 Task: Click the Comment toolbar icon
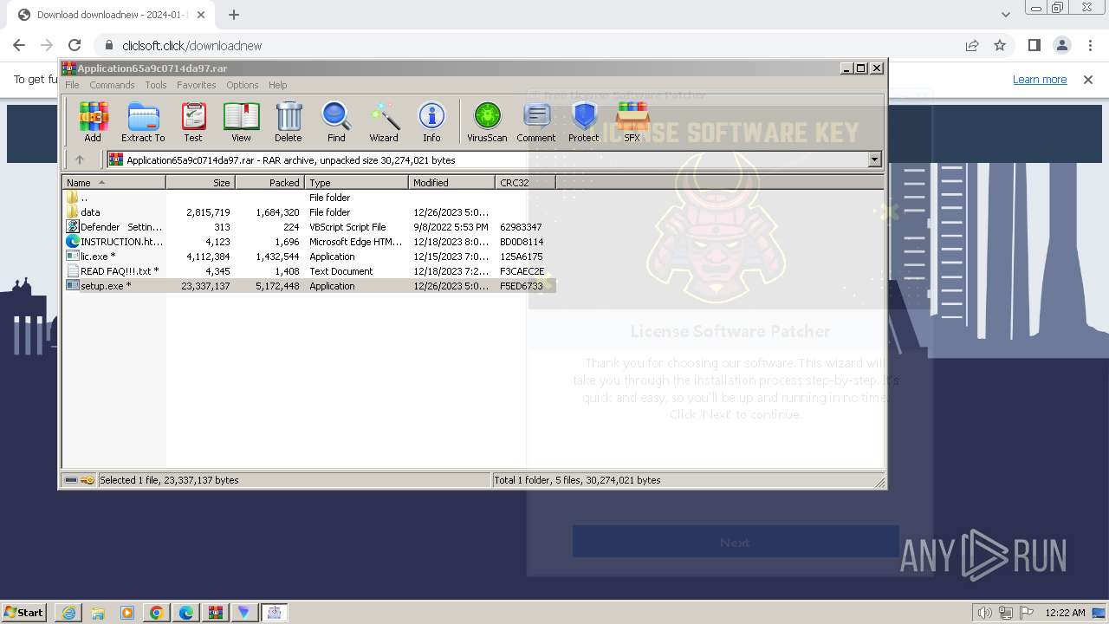pyautogui.click(x=536, y=121)
